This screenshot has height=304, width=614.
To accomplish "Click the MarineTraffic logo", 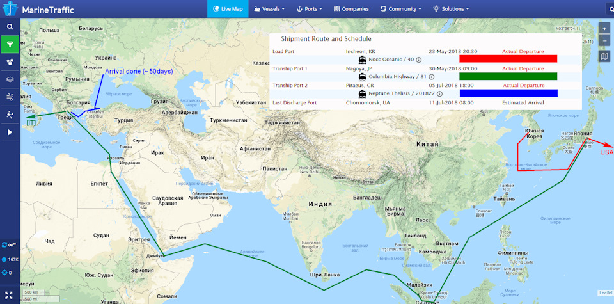I will pos(38,10).
